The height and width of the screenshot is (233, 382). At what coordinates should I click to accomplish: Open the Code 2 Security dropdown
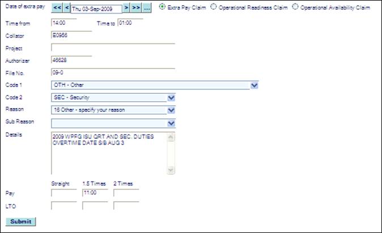[x=171, y=98]
